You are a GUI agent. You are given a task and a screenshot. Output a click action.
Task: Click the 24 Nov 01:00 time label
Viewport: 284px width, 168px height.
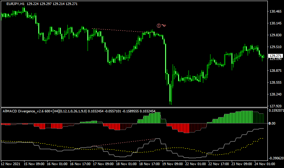tap(262, 164)
